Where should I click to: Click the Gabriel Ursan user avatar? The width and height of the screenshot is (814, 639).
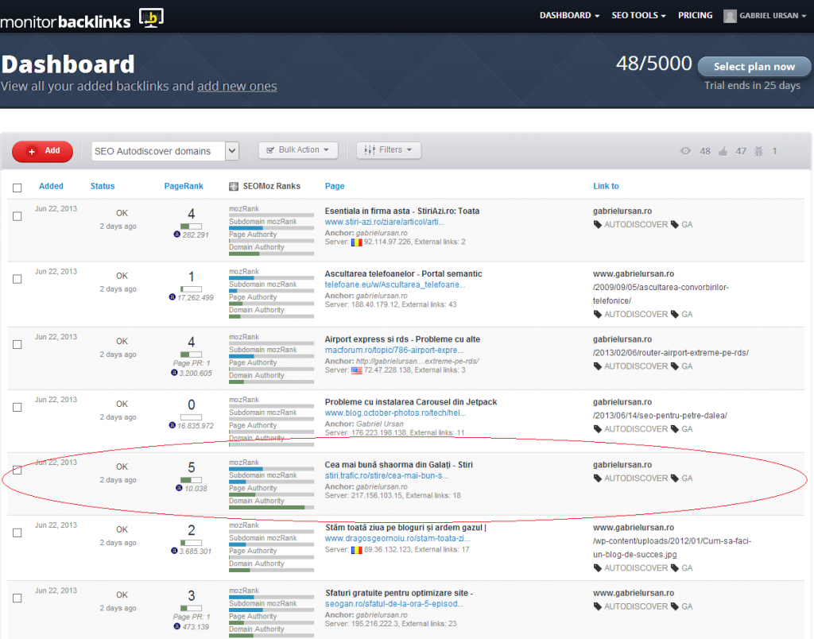click(730, 16)
